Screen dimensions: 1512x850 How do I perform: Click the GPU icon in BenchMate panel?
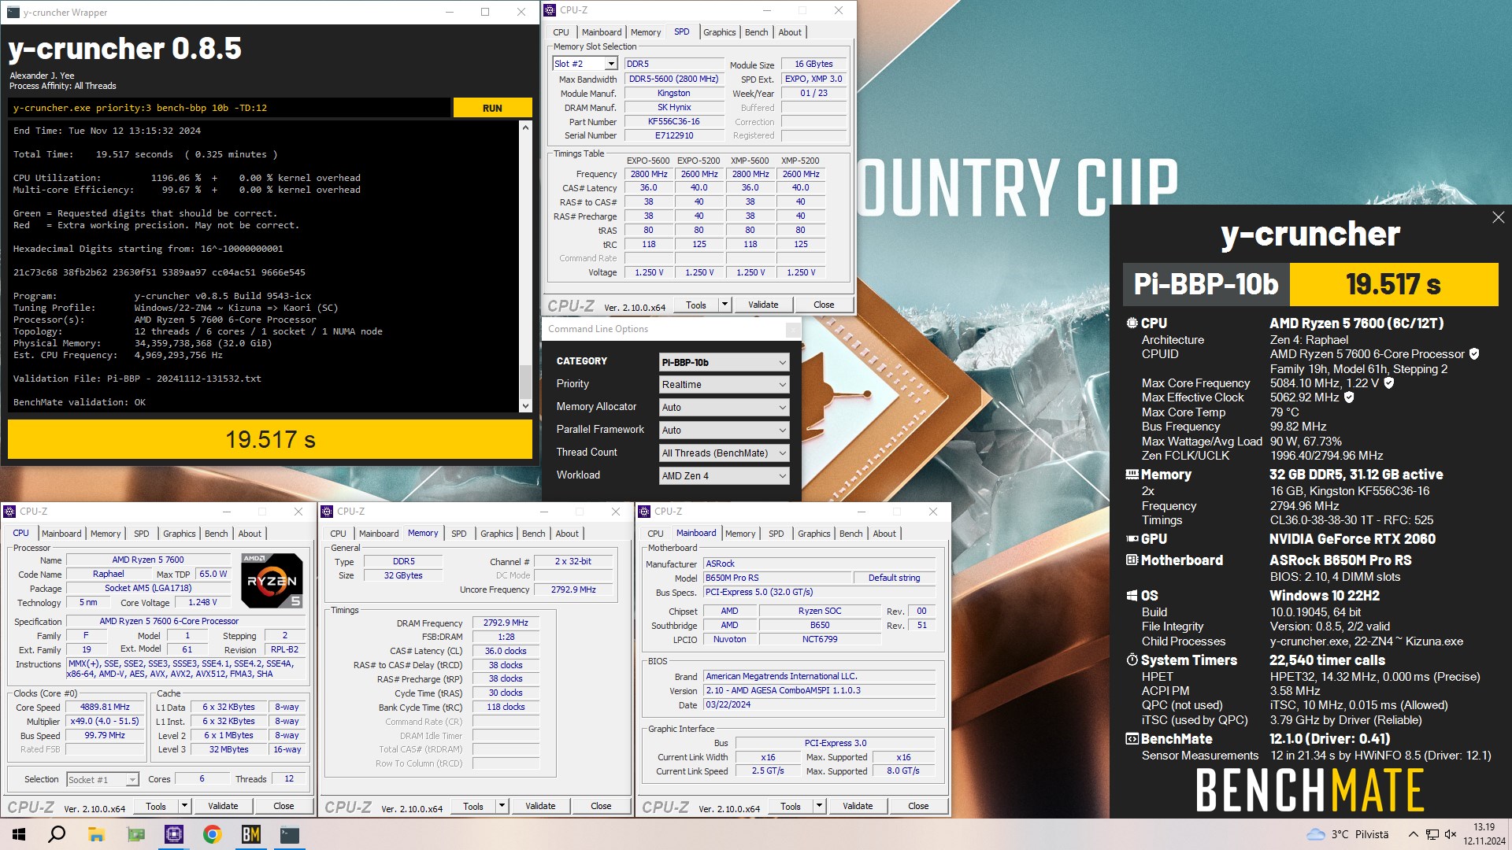tap(1132, 539)
